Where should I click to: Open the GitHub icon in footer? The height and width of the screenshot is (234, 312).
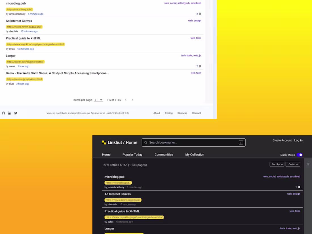pyautogui.click(x=3, y=113)
